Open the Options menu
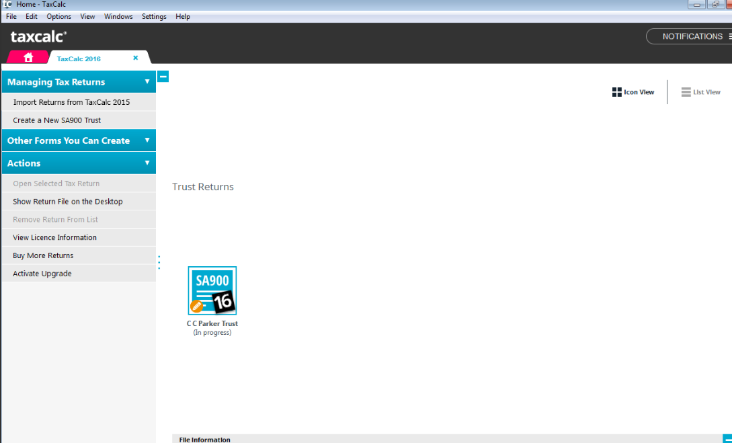This screenshot has height=443, width=732. coord(59,16)
